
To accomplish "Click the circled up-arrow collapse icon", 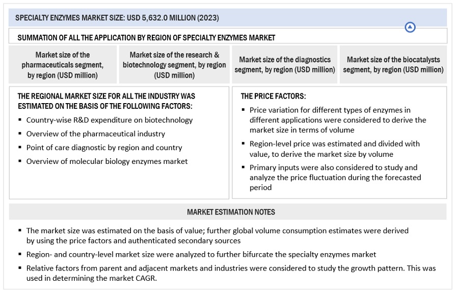I will point(410,28).
